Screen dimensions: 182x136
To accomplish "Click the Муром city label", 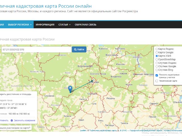I will click(129, 85).
